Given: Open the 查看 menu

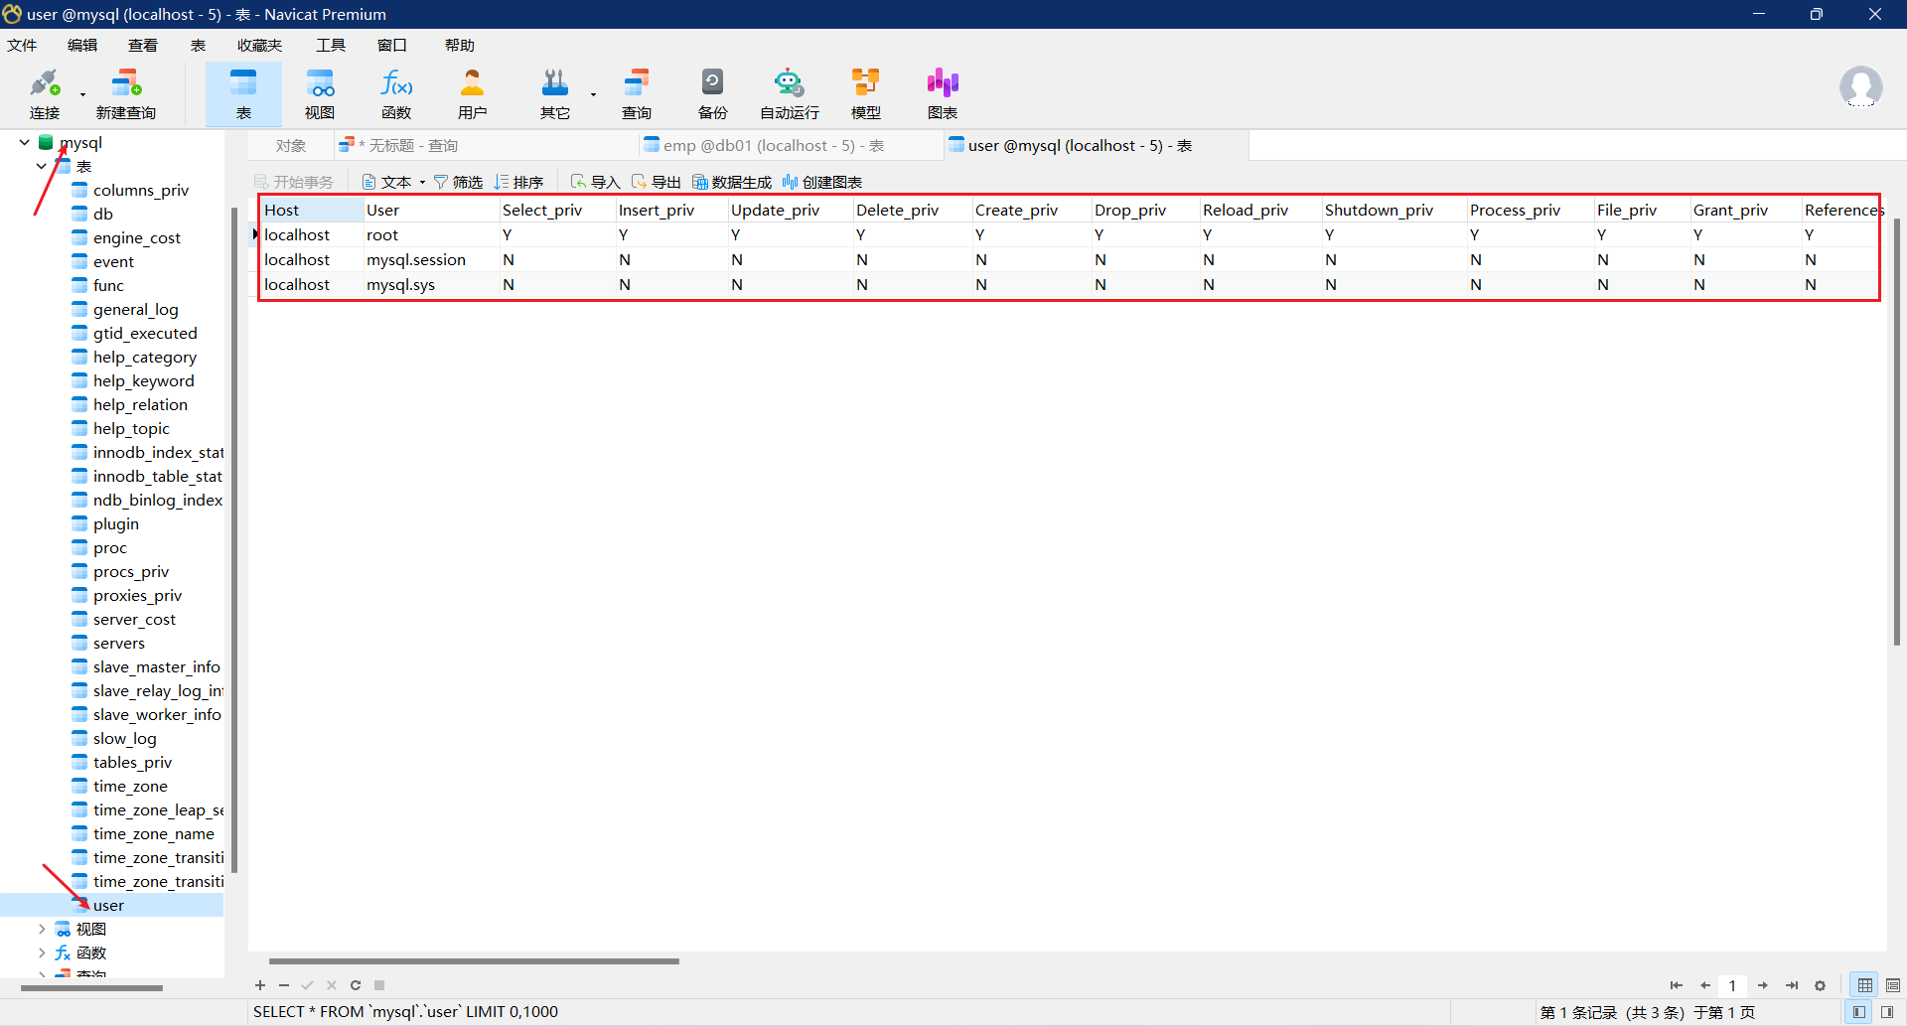Looking at the screenshot, I should click(143, 46).
